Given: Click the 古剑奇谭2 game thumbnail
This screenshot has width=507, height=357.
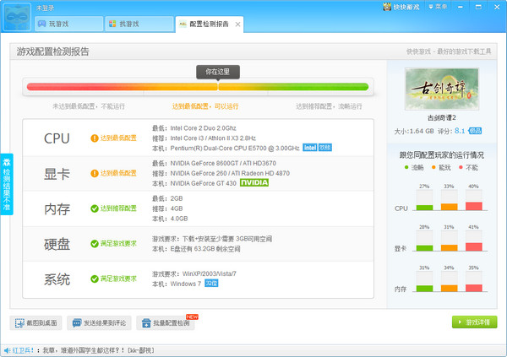Looking at the screenshot, I should (442, 89).
